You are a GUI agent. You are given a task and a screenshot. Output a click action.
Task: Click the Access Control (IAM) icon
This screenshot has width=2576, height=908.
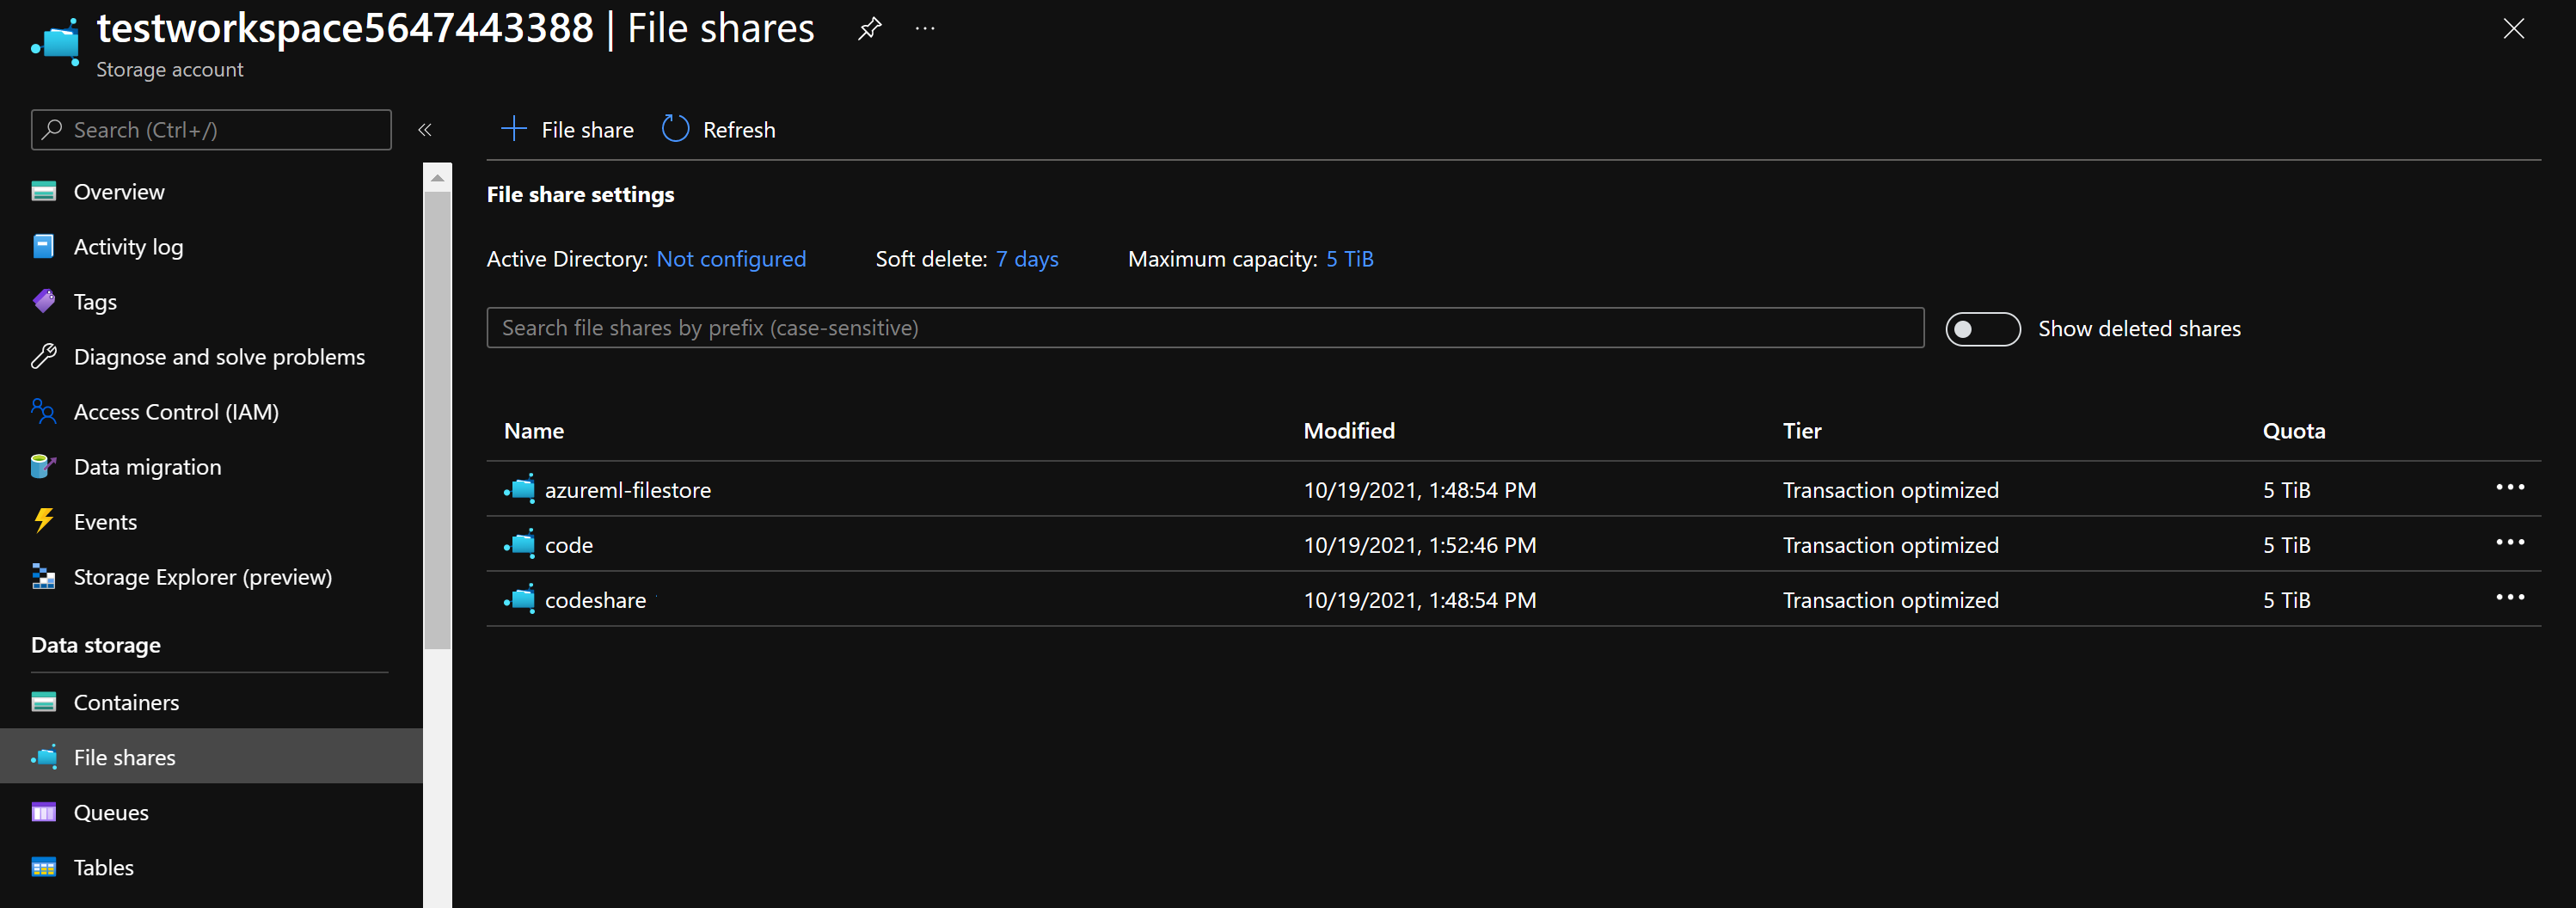44,412
